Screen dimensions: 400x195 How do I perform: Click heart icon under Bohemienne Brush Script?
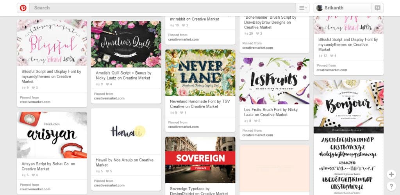point(257,34)
